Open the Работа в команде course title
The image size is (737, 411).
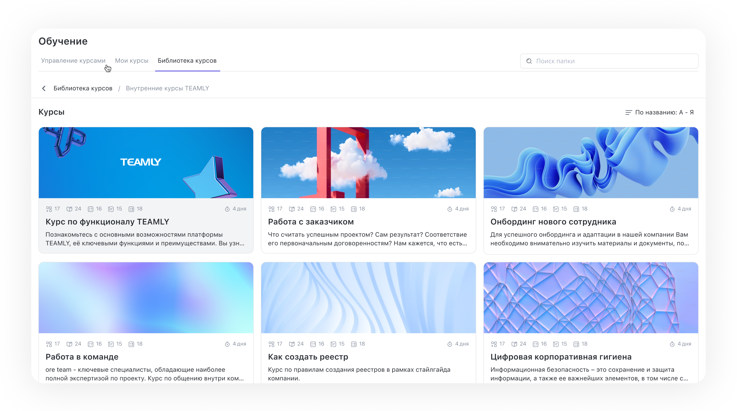pyautogui.click(x=82, y=357)
